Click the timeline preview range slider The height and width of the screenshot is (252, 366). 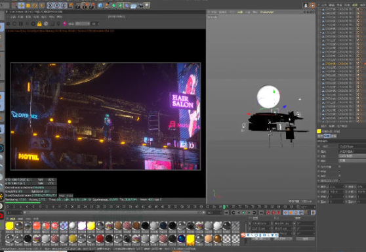pyautogui.click(x=114, y=213)
